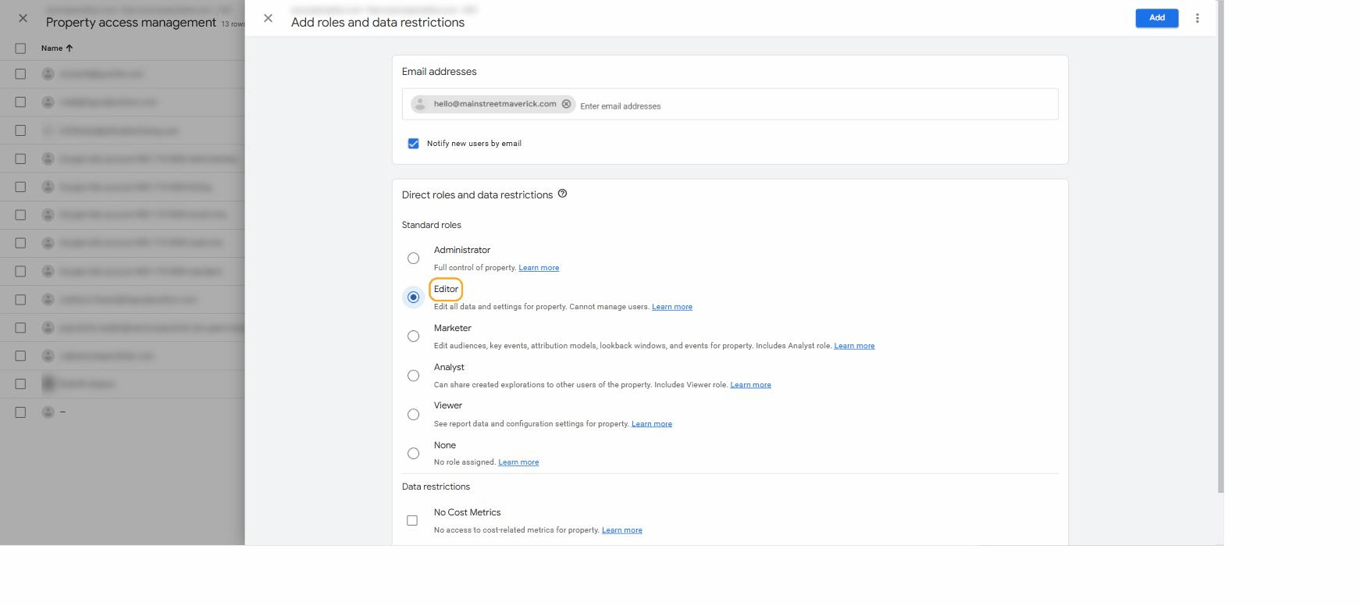Close the Property access management window

[23, 18]
